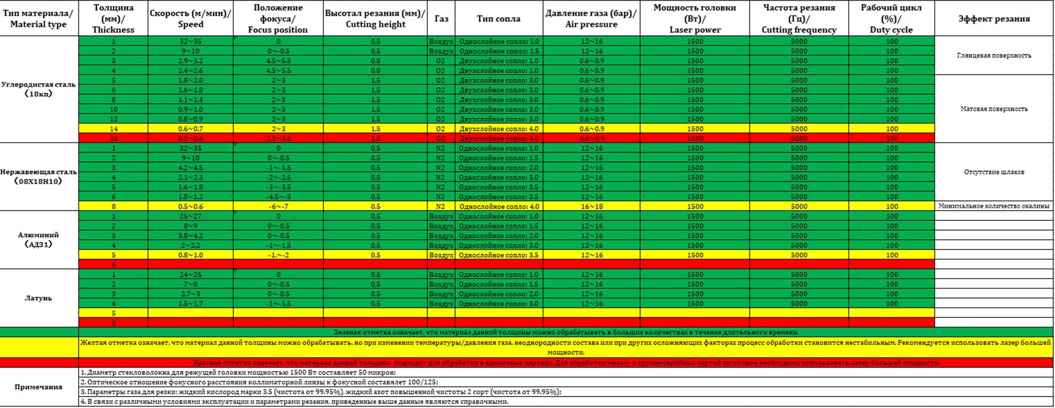
Task: Click the 'Нержавеющая сталь (08Х18Н10)' material cell
Action: (x=39, y=177)
